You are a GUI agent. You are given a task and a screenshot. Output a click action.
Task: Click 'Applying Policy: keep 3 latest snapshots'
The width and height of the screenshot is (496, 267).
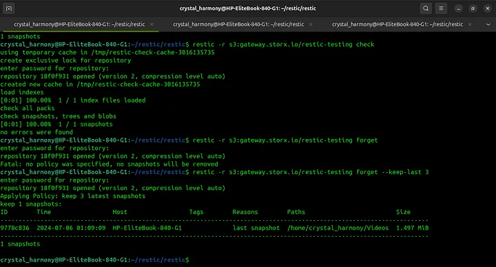[x=73, y=196]
